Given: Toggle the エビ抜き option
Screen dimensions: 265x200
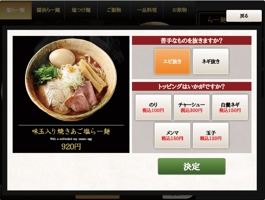Looking at the screenshot, I should point(172,61).
